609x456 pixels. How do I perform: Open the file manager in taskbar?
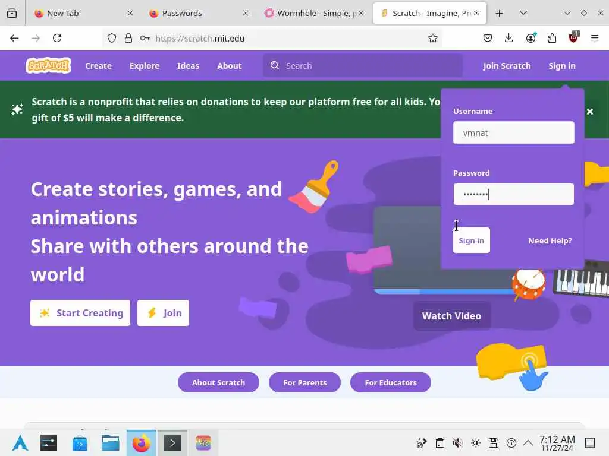pos(111,443)
